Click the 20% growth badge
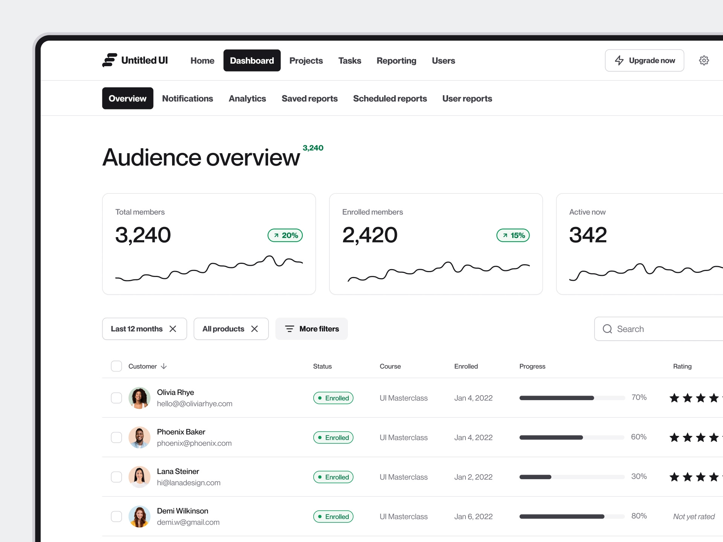This screenshot has height=542, width=723. pos(285,235)
